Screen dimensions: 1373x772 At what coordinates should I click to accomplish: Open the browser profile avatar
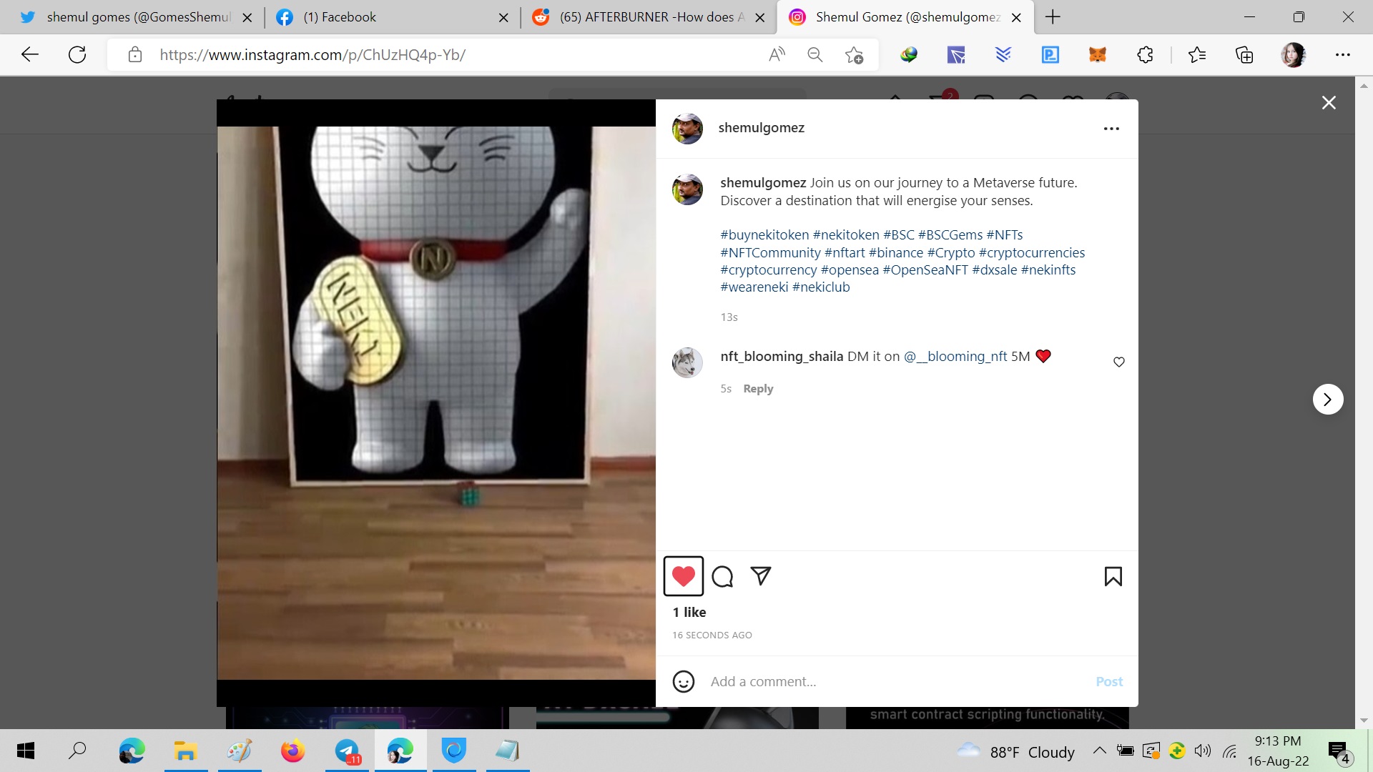coord(1294,55)
